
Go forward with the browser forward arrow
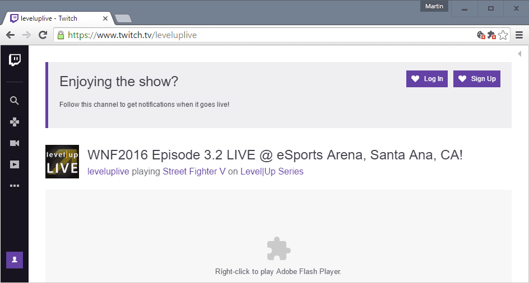click(27, 35)
